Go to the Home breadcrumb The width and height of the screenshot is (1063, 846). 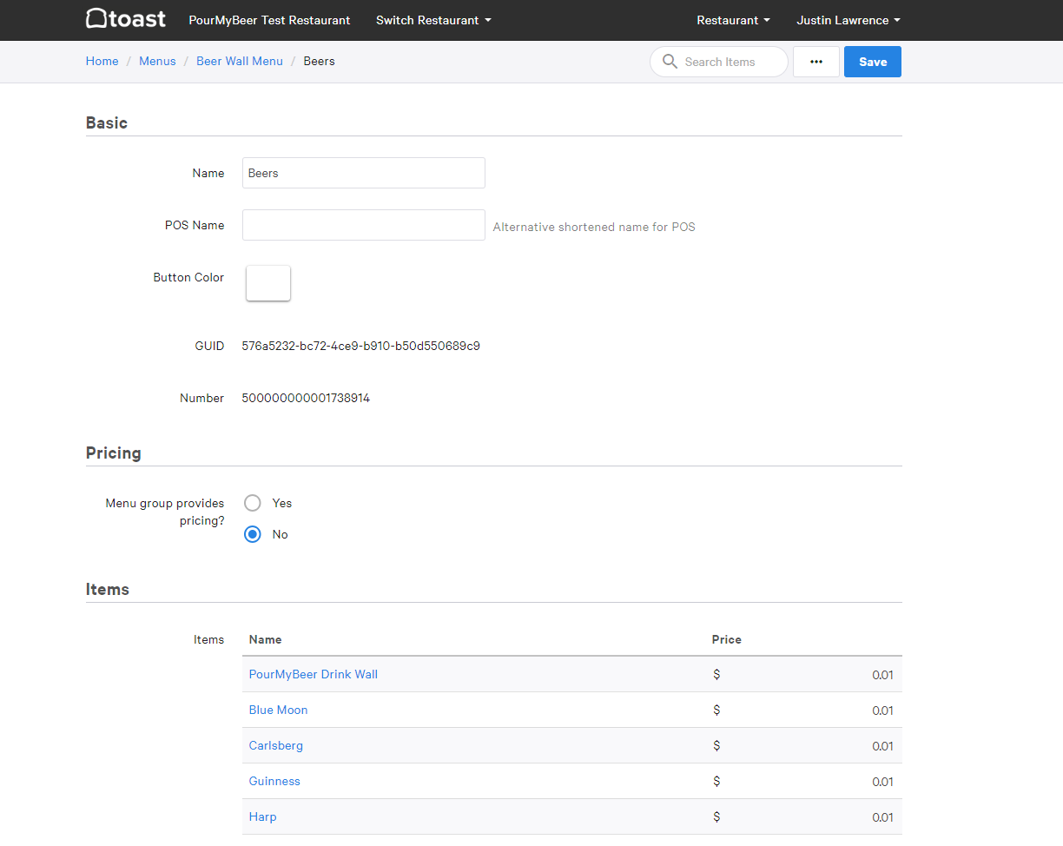(102, 62)
